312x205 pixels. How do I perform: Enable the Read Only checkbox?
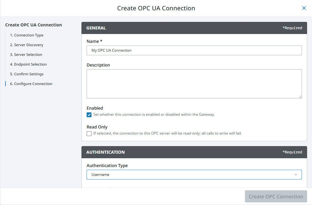89,133
